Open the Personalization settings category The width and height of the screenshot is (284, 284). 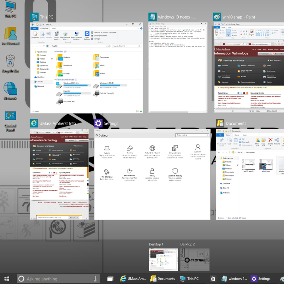pos(175,151)
